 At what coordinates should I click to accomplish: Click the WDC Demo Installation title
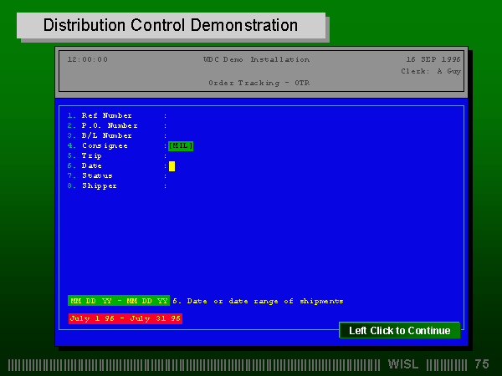tap(257, 59)
